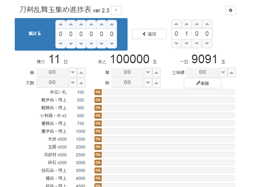Increase the thousands digit of add amount
The height and width of the screenshot is (187, 256).
[x=176, y=24]
